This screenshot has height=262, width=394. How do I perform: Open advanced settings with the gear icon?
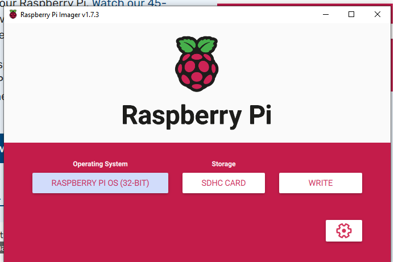click(344, 231)
